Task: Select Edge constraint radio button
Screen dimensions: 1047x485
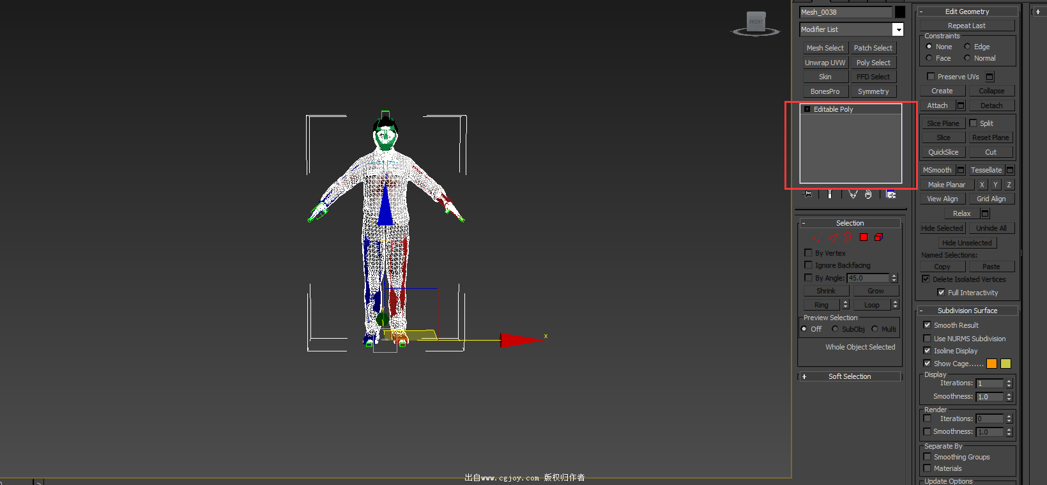Action: [x=967, y=47]
